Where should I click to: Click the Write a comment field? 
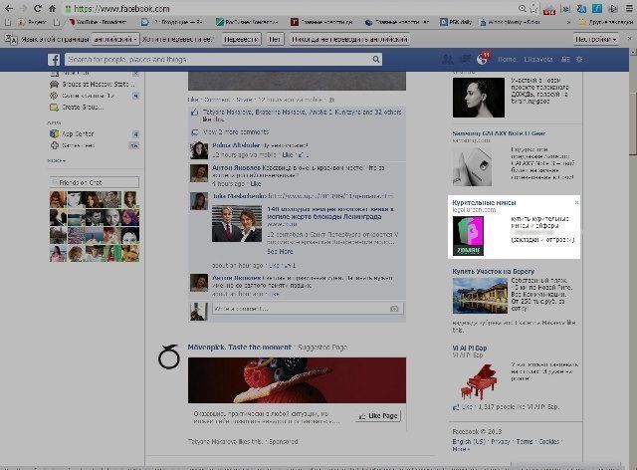(x=300, y=309)
